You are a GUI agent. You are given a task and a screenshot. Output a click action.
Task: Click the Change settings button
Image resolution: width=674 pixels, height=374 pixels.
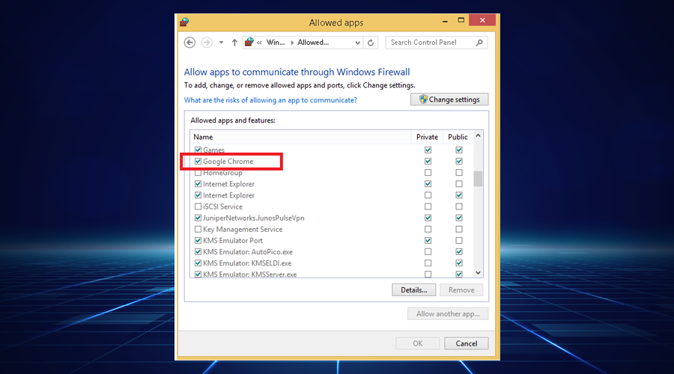(x=449, y=99)
